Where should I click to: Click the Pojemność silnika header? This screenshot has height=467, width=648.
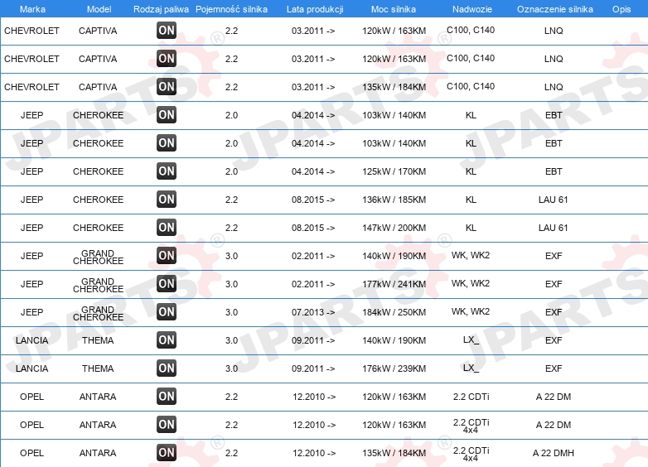pos(231,9)
